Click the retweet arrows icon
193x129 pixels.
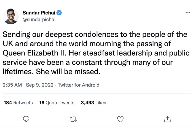tap(73, 119)
